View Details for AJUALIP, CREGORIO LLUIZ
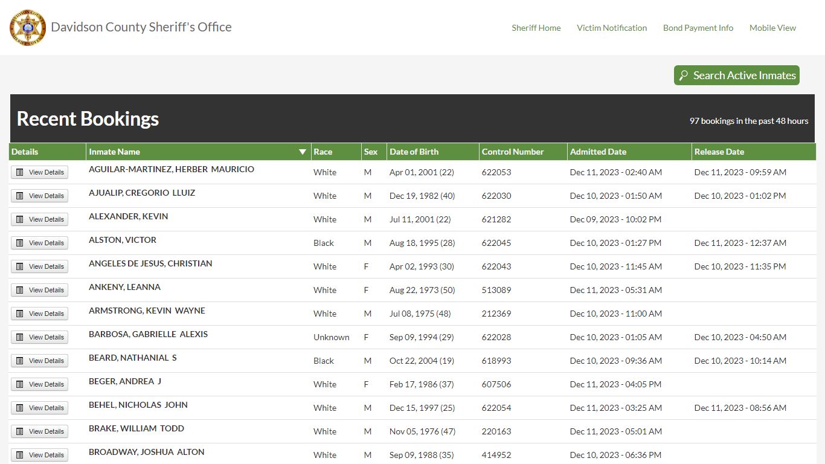 tap(40, 196)
